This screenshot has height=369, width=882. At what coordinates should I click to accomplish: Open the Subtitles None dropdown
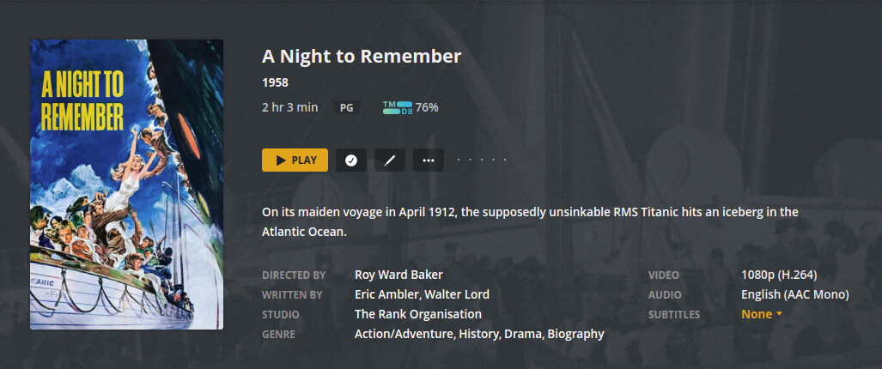(757, 314)
